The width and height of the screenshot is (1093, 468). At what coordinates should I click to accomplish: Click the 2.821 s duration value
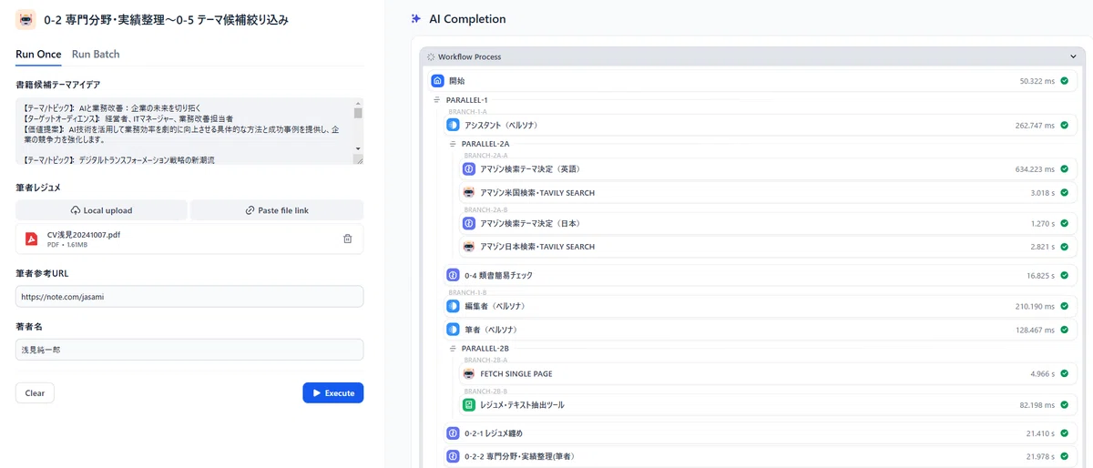[1042, 247]
